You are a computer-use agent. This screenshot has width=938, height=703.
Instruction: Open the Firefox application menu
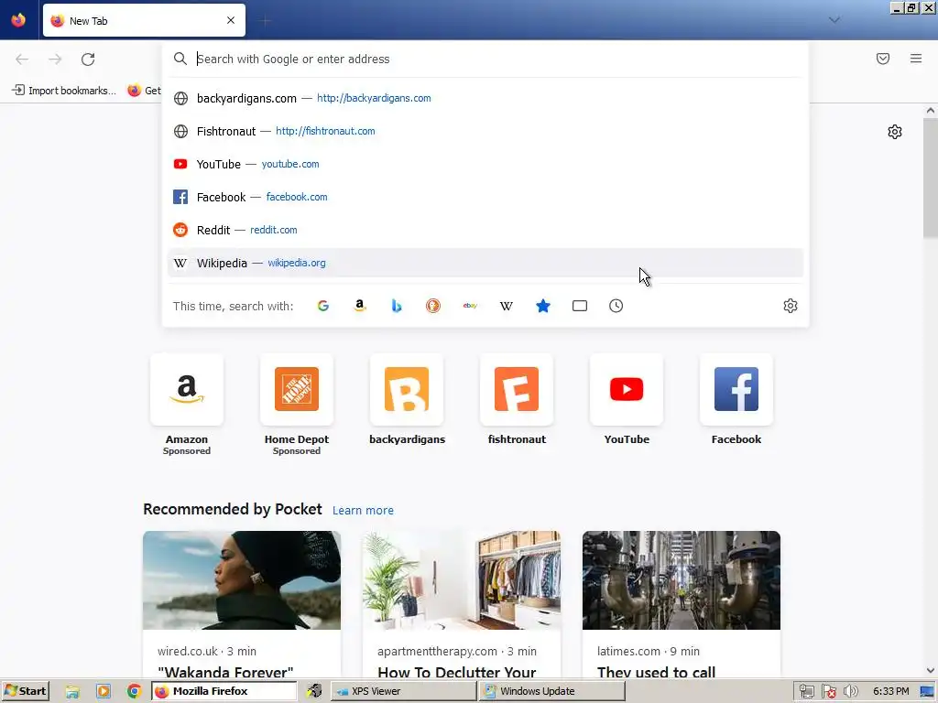point(916,59)
